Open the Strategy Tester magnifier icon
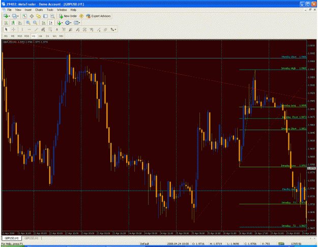Viewport: 318px width, 247px height. coord(52,16)
